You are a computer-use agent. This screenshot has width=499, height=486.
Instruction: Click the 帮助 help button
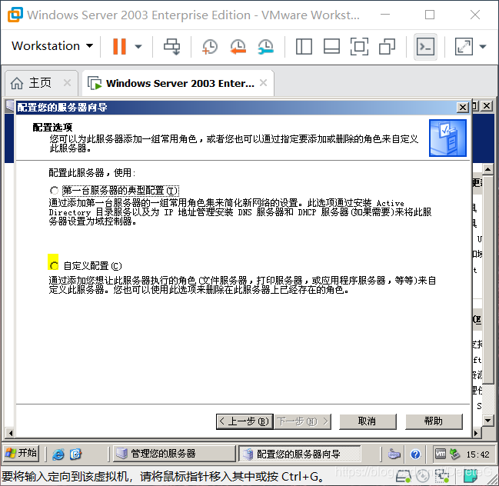coord(434,421)
